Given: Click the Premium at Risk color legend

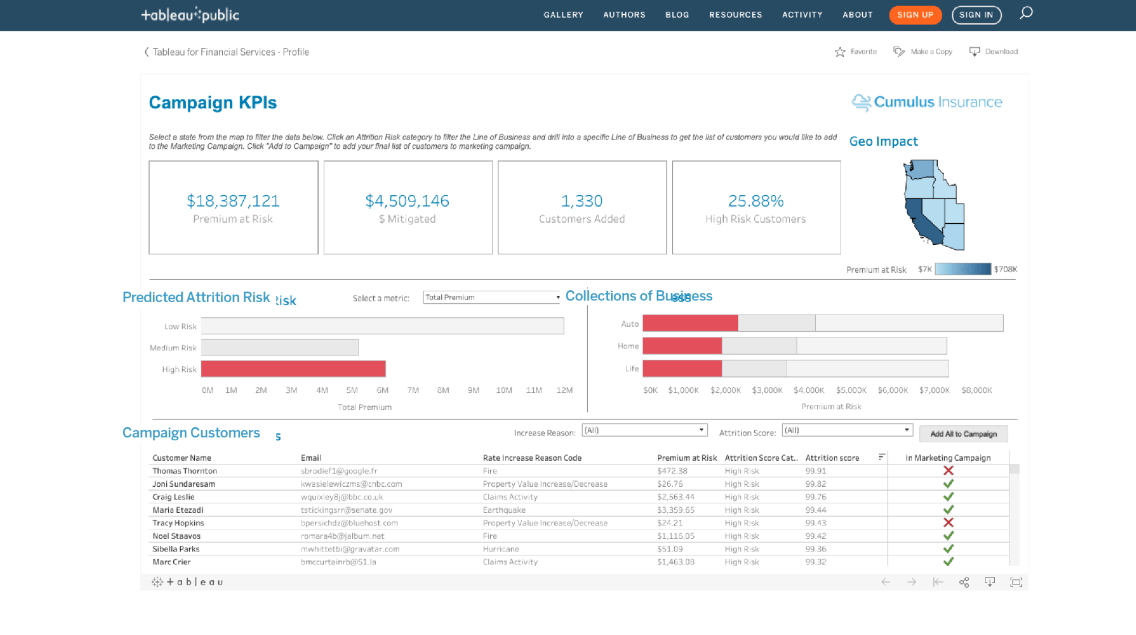Looking at the screenshot, I should click(963, 269).
